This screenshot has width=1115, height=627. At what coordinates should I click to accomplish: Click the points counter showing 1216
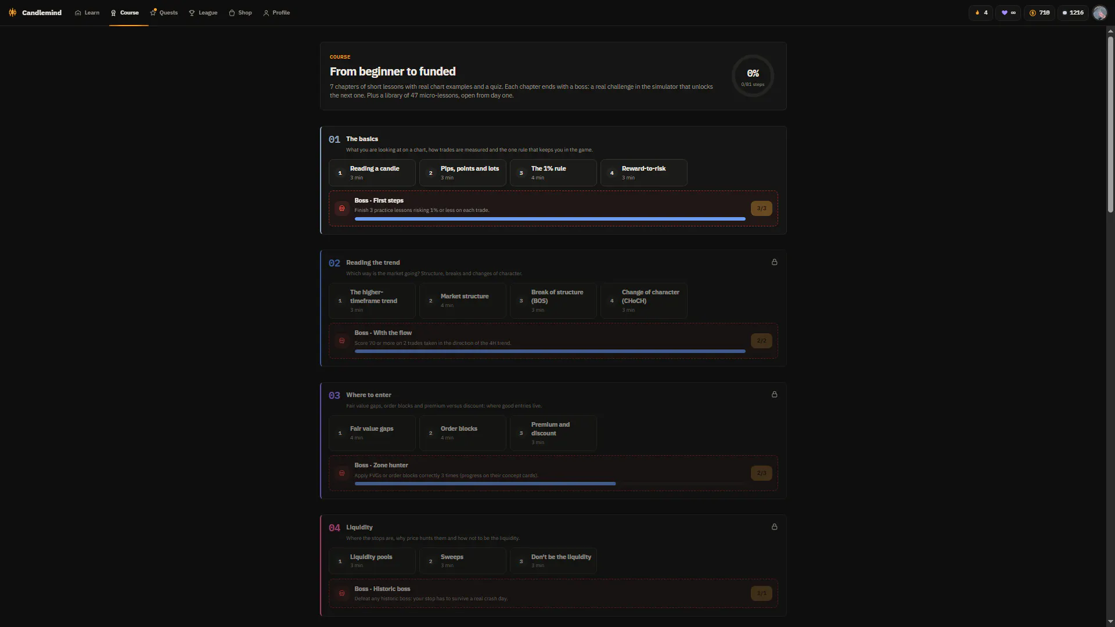click(1073, 12)
